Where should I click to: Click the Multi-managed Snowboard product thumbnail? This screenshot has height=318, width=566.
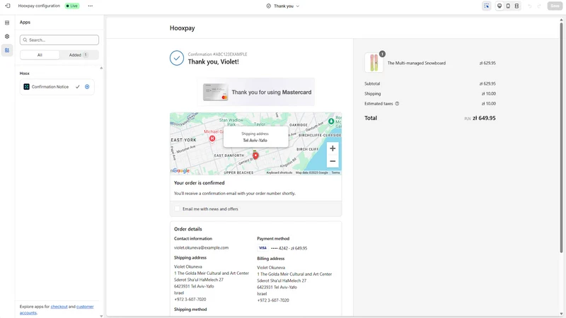tap(374, 62)
